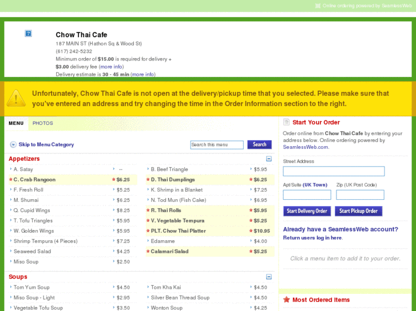The height and width of the screenshot is (311, 416).
Task: Click the yellow warning triangle icon
Action: 16,98
